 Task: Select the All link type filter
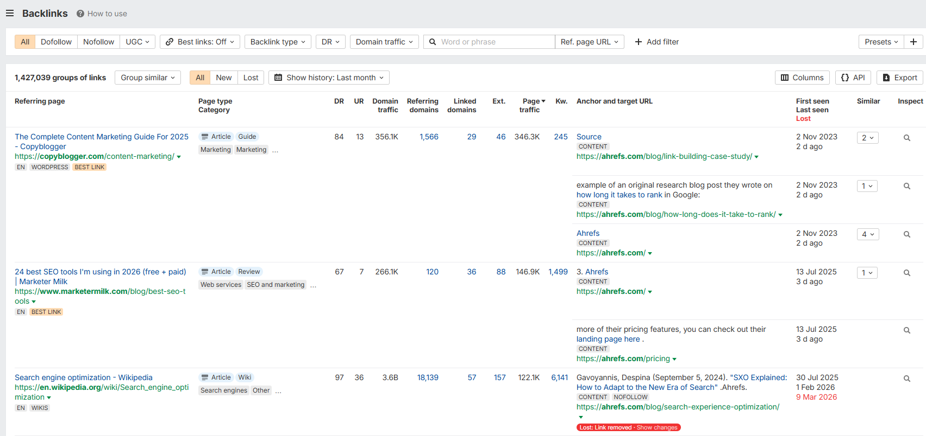(x=25, y=42)
